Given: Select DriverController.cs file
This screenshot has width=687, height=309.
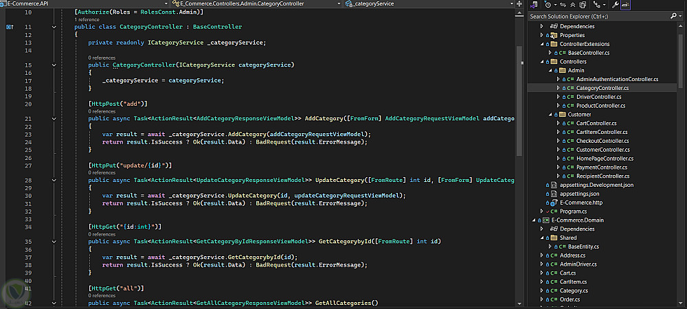Looking at the screenshot, I should click(599, 97).
